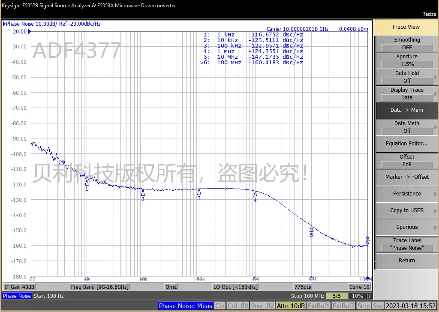439x312 pixels.
Task: Click the Start 100 Hz label
Action: (x=49, y=296)
